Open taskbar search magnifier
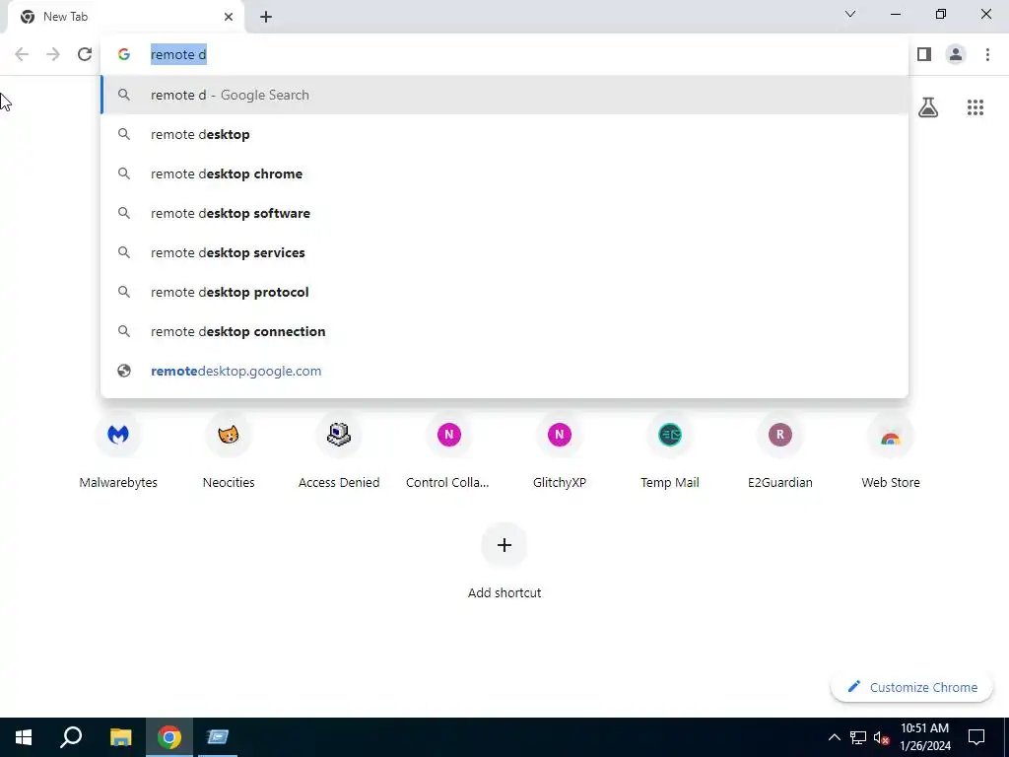Viewport: 1009px width, 757px height. pos(71,737)
